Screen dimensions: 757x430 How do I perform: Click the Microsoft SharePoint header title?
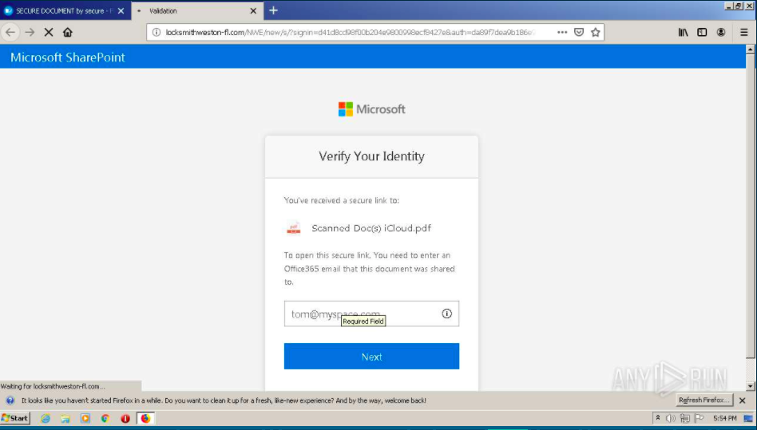pyautogui.click(x=68, y=57)
